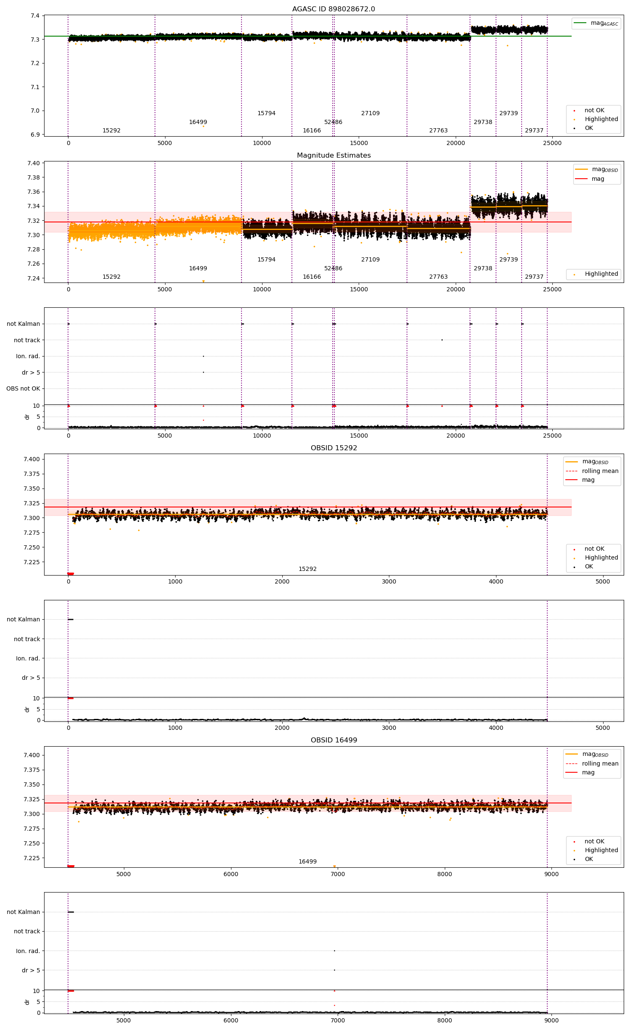Viewport: 630px width, 1030px height.
Task: Click obsid label 27109 in Magnitude Estimates plot
Action: coord(370,259)
